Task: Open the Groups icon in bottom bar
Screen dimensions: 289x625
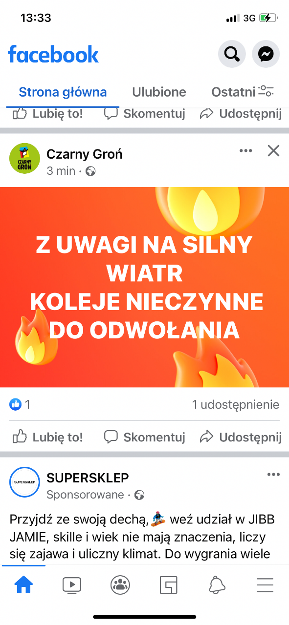Action: [120, 584]
